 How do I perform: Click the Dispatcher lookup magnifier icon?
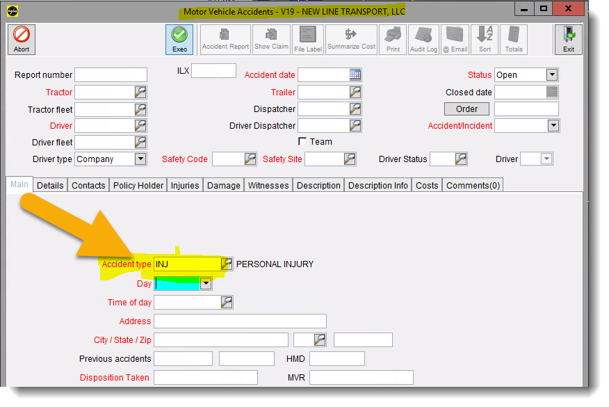[x=355, y=109]
